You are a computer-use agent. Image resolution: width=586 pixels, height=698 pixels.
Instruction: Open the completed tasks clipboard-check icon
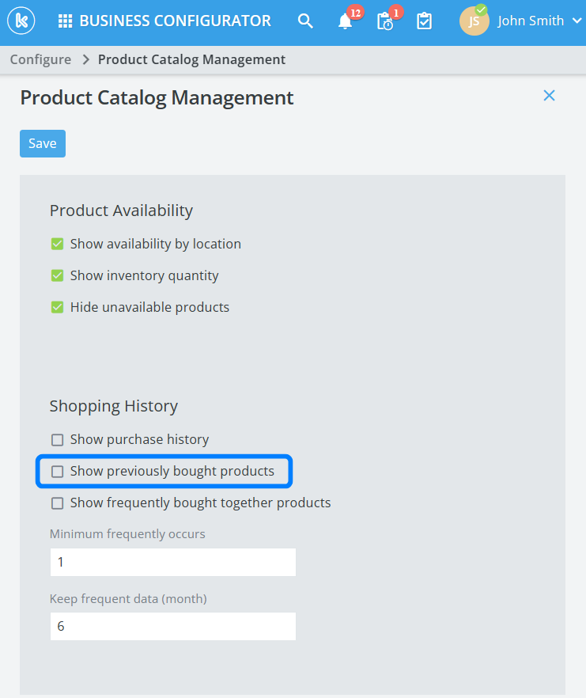point(425,21)
